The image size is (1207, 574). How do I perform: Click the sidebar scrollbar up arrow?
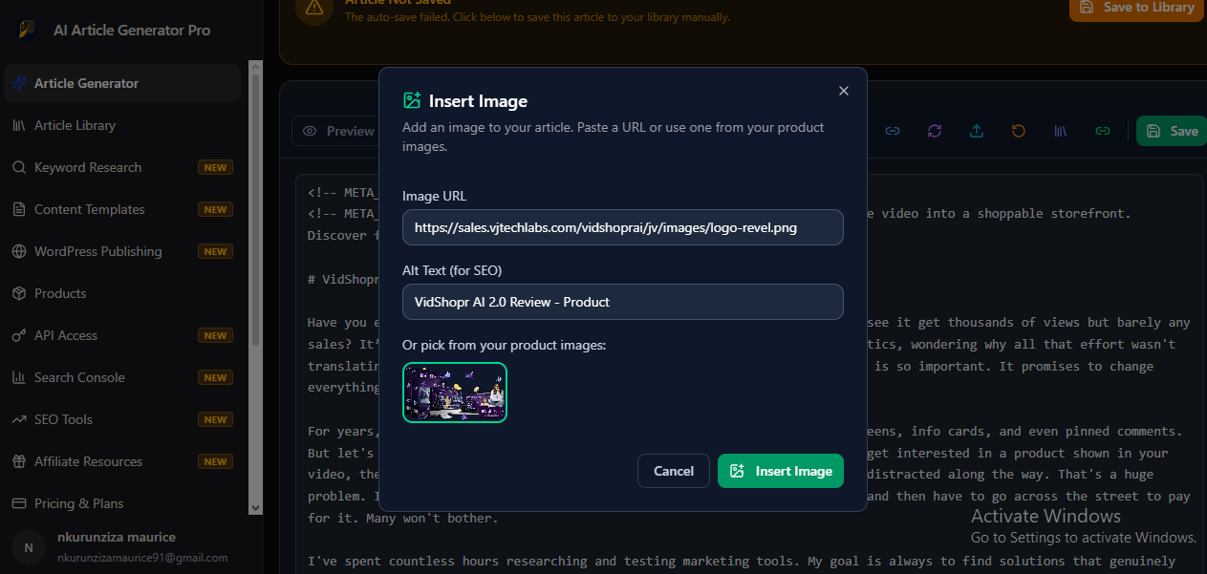[x=255, y=67]
